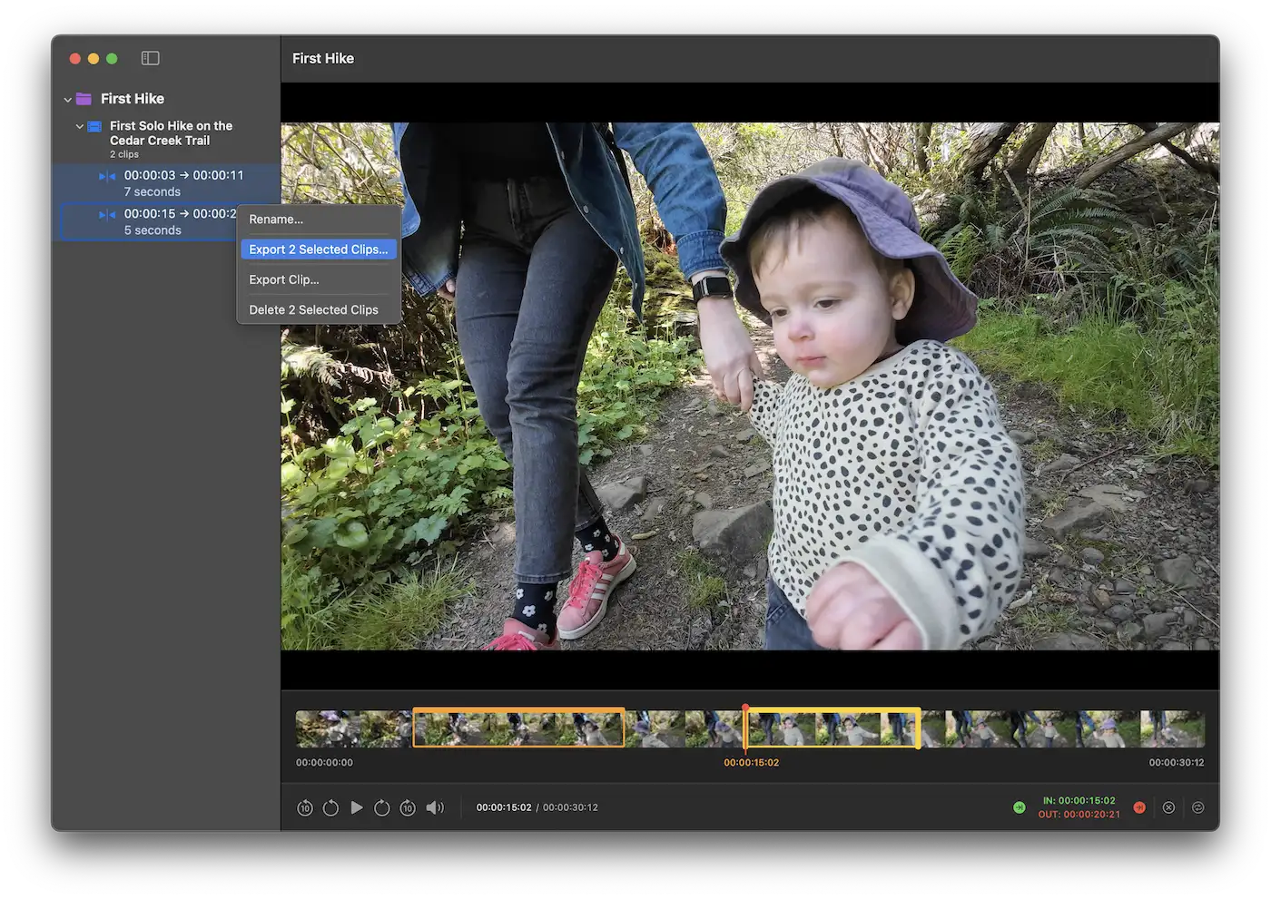Viewport: 1271px width, 899px height.
Task: Click Export 2 Selected Clips... menu item
Action: pos(318,249)
